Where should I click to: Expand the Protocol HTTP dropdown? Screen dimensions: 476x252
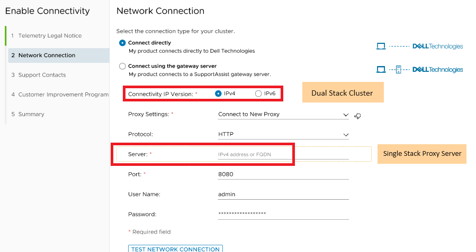283,134
